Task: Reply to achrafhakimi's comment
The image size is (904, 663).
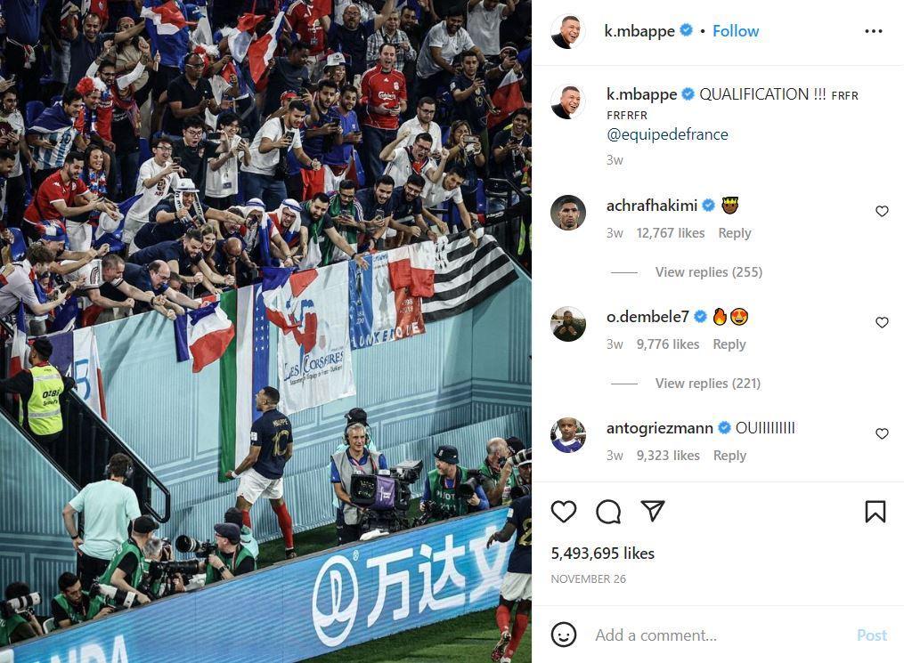Action: coord(735,233)
